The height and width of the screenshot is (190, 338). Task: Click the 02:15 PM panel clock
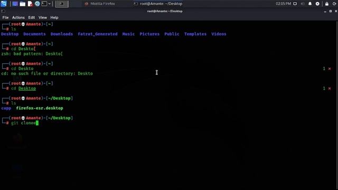pyautogui.click(x=283, y=4)
